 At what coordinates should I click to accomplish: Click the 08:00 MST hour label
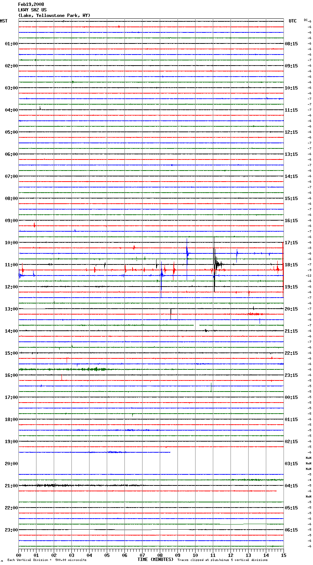click(11, 199)
